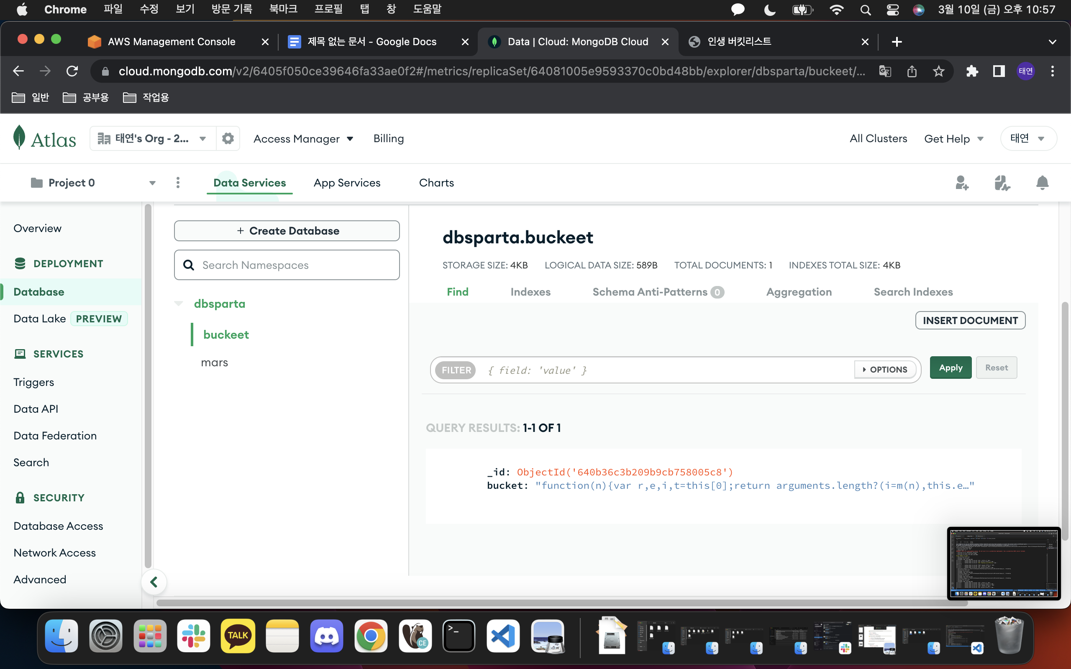Open project options three-dot menu
The height and width of the screenshot is (669, 1071).
(178, 183)
